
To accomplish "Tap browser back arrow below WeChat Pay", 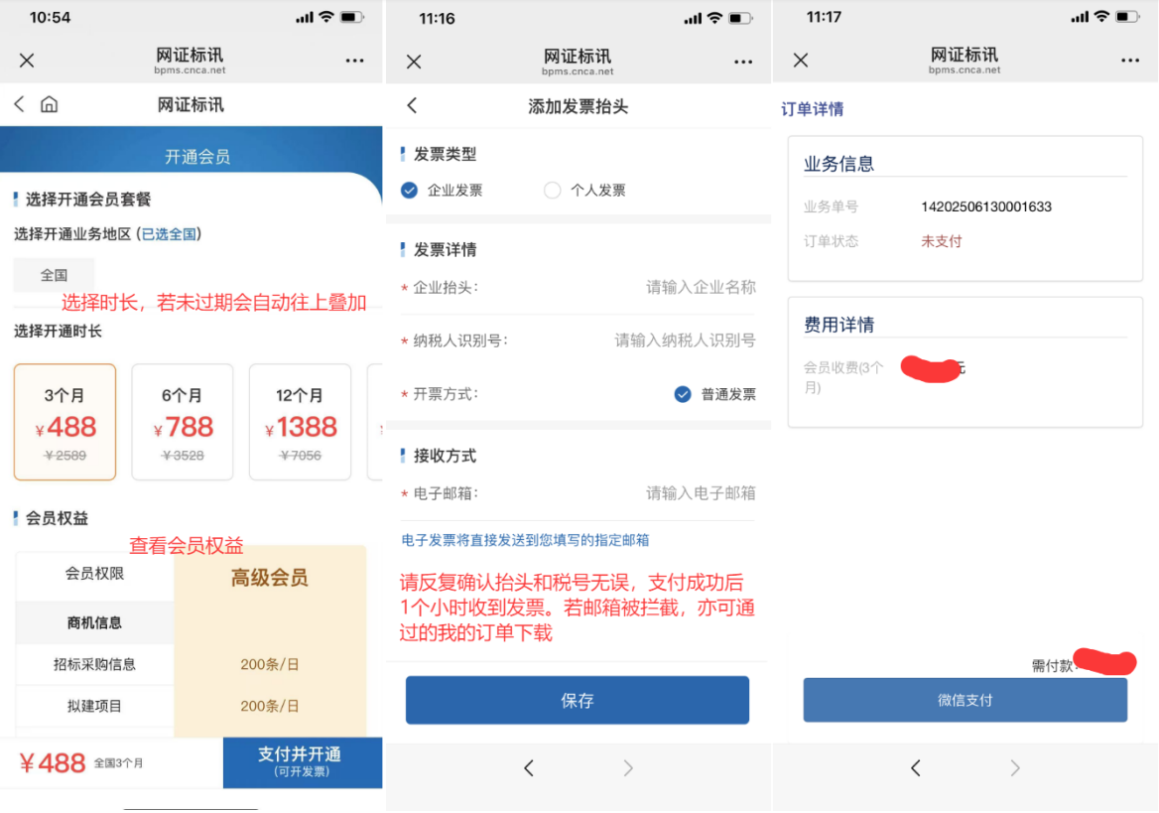I will (x=916, y=767).
